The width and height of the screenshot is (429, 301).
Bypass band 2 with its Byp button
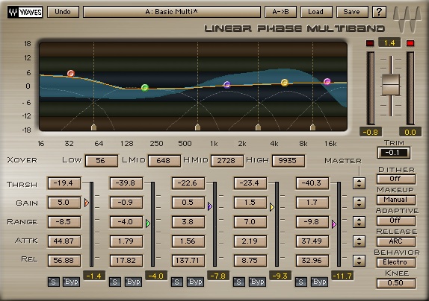pos(134,282)
